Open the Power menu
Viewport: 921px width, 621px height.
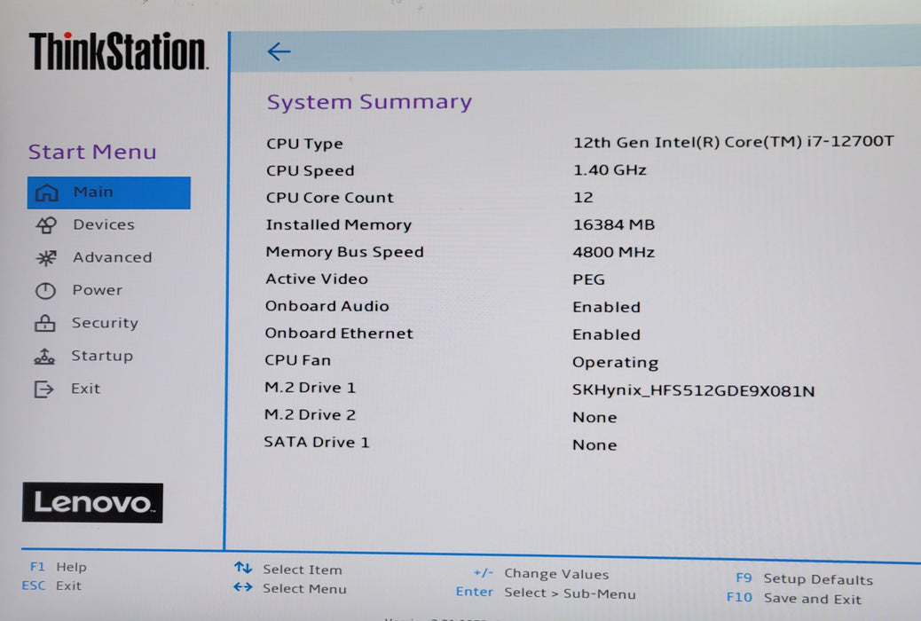pos(98,290)
